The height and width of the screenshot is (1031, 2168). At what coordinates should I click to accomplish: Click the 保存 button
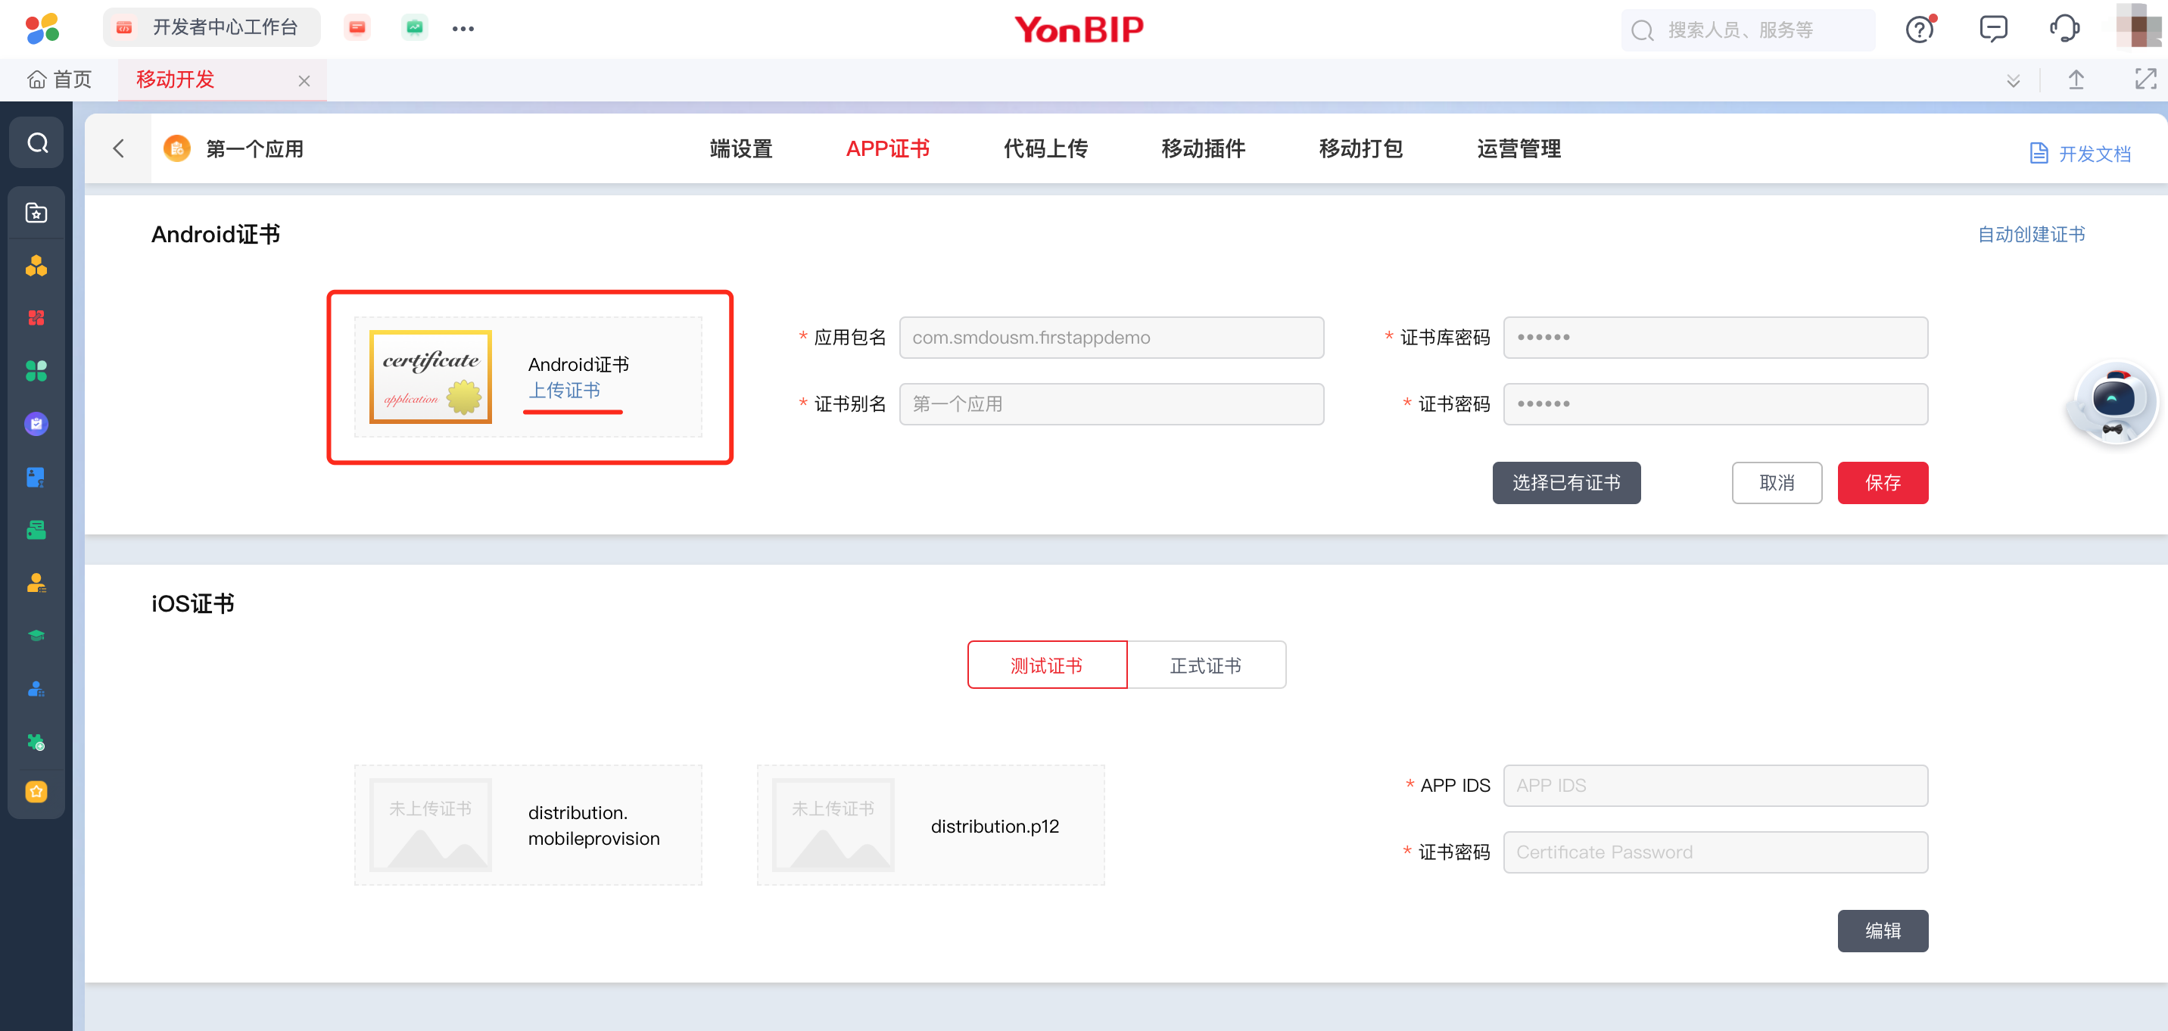pyautogui.click(x=1882, y=482)
